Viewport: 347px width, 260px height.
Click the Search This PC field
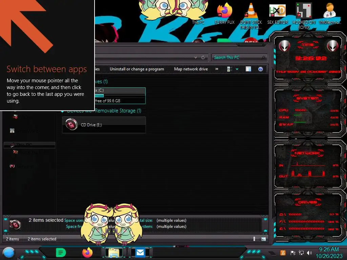tap(239, 58)
